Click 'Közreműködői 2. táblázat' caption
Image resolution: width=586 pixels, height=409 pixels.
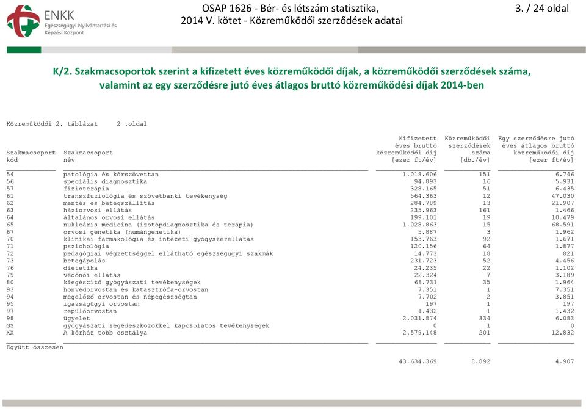click(52, 124)
